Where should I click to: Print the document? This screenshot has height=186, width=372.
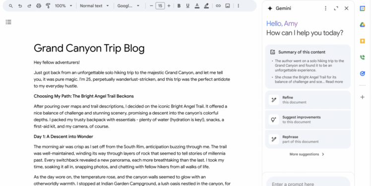tap(39, 6)
